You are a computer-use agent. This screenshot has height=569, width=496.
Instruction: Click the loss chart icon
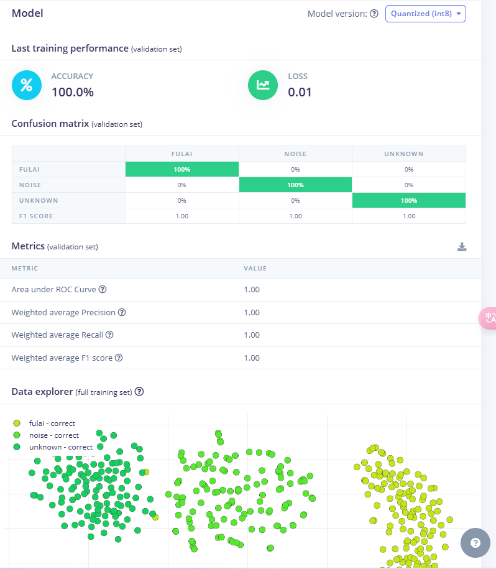(263, 85)
